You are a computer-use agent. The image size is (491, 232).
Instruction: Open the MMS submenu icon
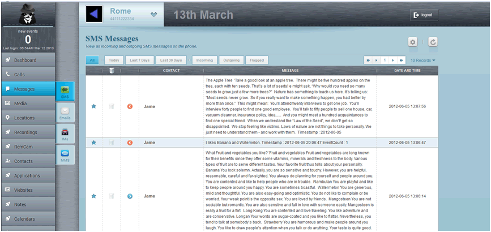[x=65, y=155]
